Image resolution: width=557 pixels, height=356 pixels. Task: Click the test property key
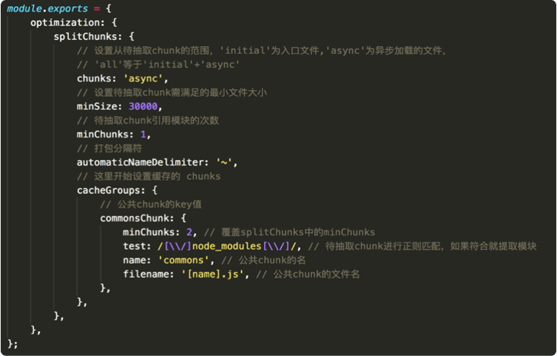point(136,245)
